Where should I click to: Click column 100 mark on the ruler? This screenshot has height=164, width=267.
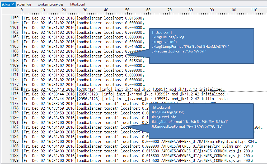[233, 10]
